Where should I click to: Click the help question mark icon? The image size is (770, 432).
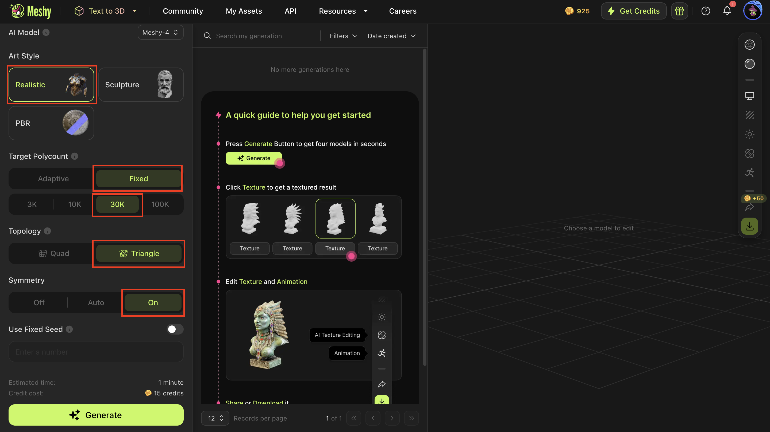706,11
